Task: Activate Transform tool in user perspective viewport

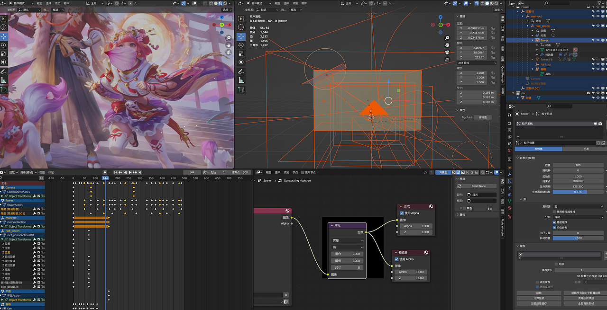Action: 241,62
